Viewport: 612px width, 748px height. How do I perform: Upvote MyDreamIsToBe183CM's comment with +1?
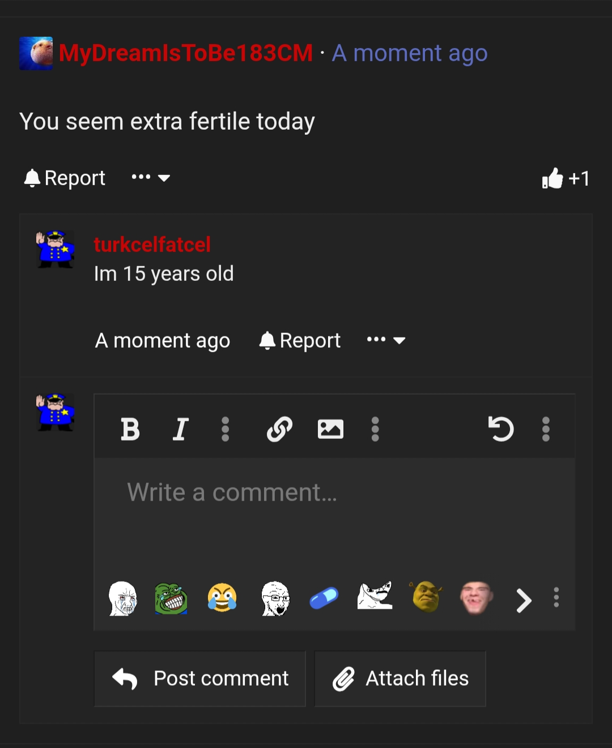tap(566, 178)
